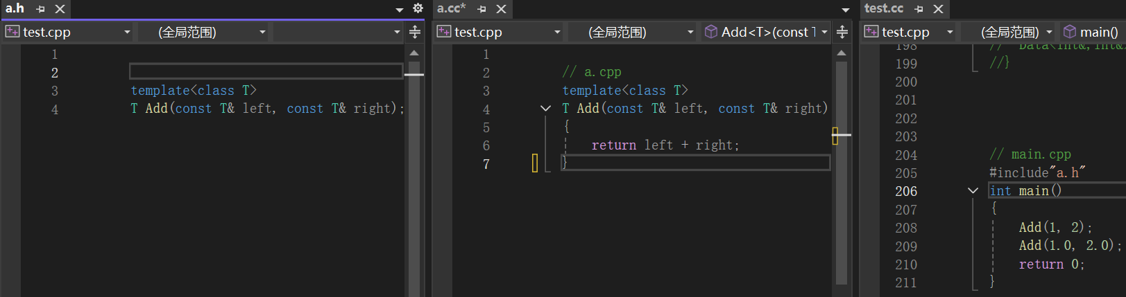Switch to the a.cc* tab

click(452, 8)
